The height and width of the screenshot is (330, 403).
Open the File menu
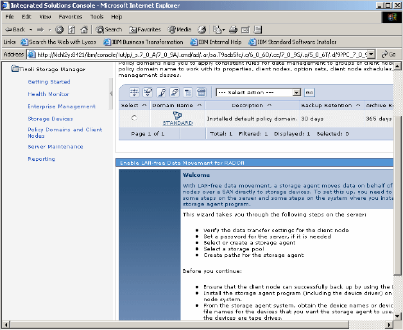click(10, 17)
